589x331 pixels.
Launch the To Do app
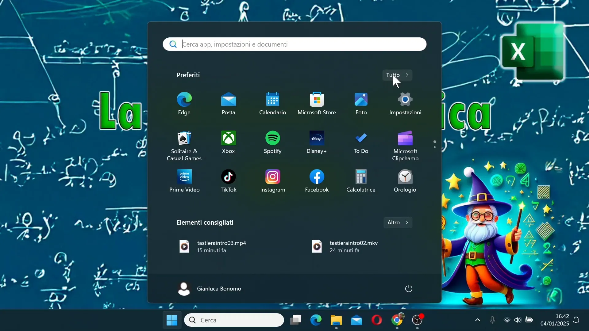361,142
